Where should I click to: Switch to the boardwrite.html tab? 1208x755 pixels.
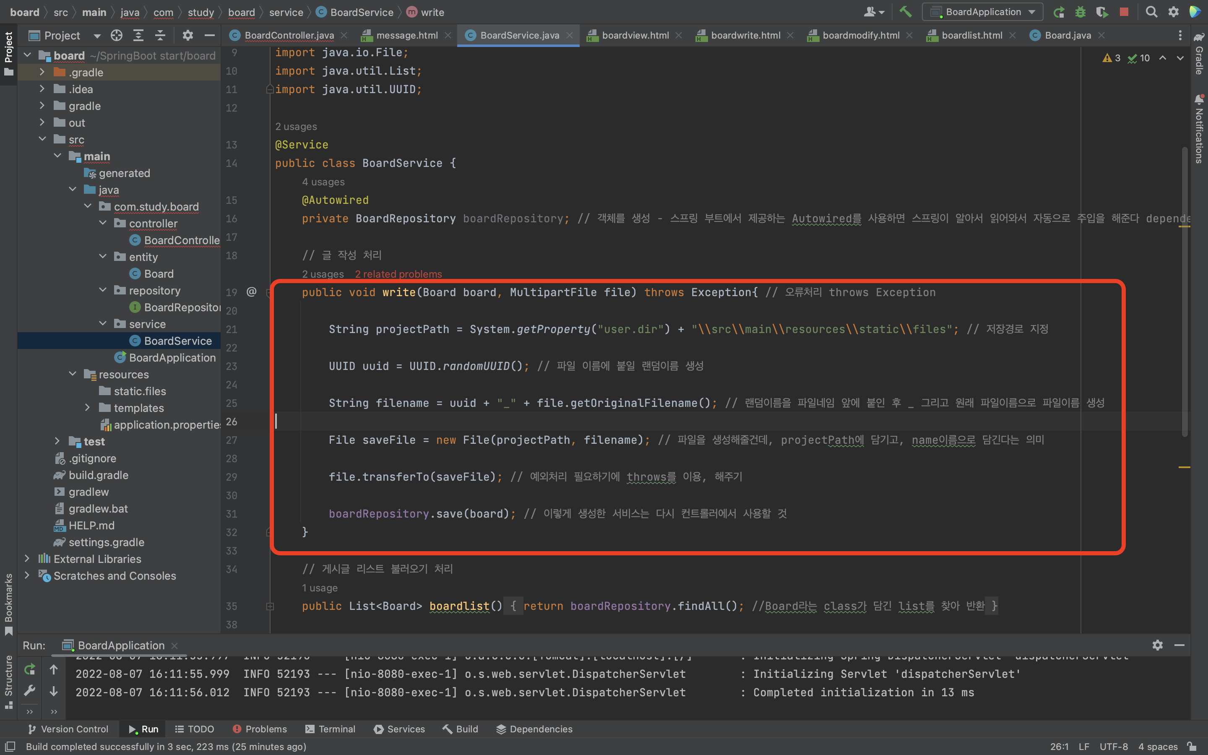click(745, 36)
